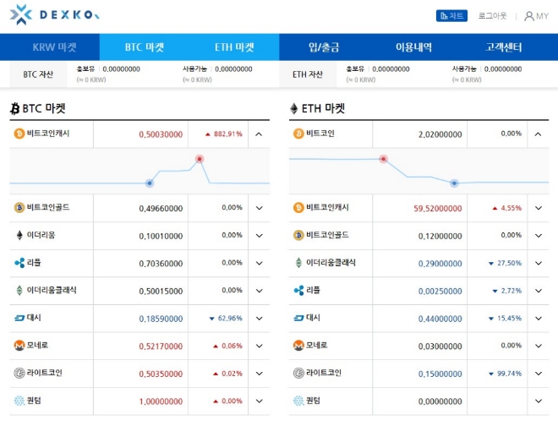Click 라이트코인 coin icon in BTC market
The image size is (558, 426).
pyautogui.click(x=19, y=373)
